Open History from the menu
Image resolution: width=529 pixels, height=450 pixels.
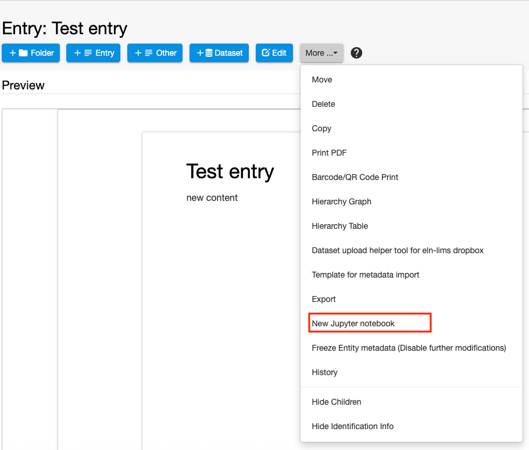tap(411, 372)
